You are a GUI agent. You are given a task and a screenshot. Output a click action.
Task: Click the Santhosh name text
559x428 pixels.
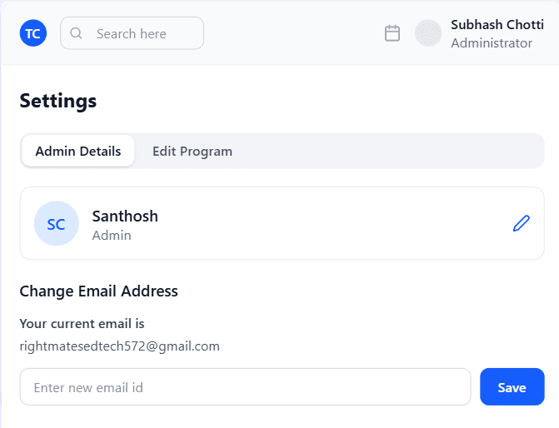(x=125, y=216)
